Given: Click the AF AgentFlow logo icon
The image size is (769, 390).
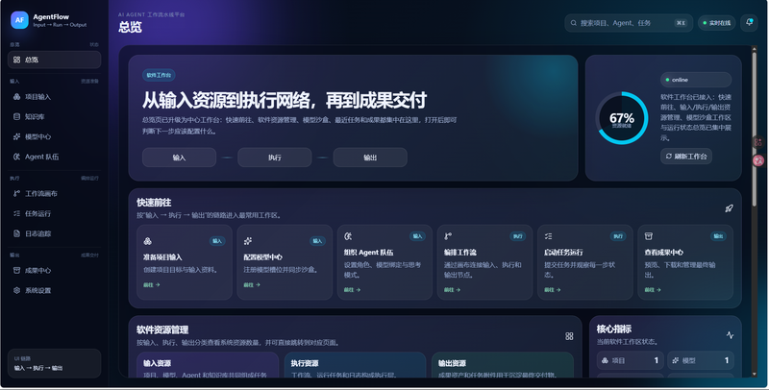Looking at the screenshot, I should [x=19, y=20].
